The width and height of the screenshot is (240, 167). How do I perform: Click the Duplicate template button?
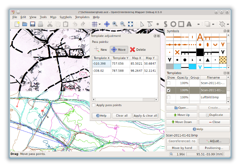point(214,115)
